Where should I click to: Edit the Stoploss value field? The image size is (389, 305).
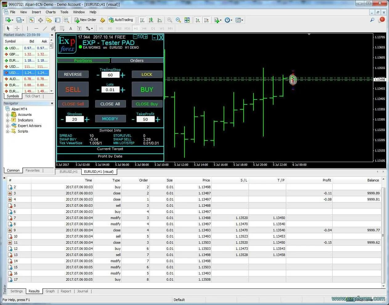point(75,119)
